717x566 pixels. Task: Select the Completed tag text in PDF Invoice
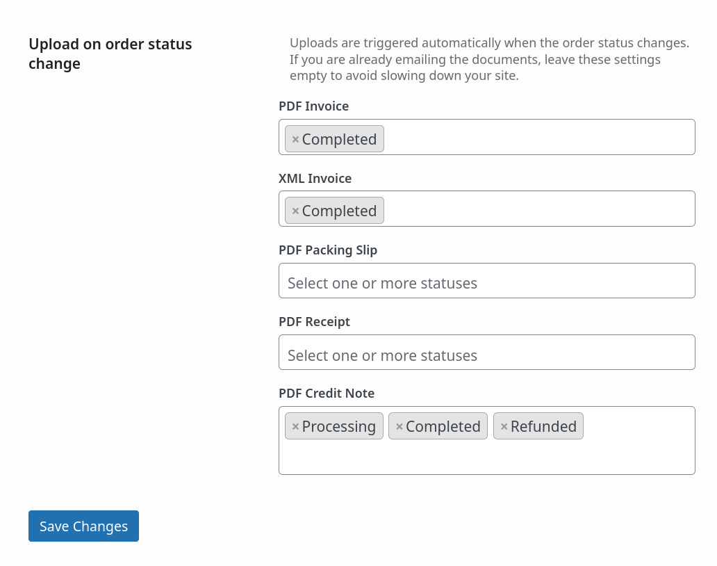339,139
